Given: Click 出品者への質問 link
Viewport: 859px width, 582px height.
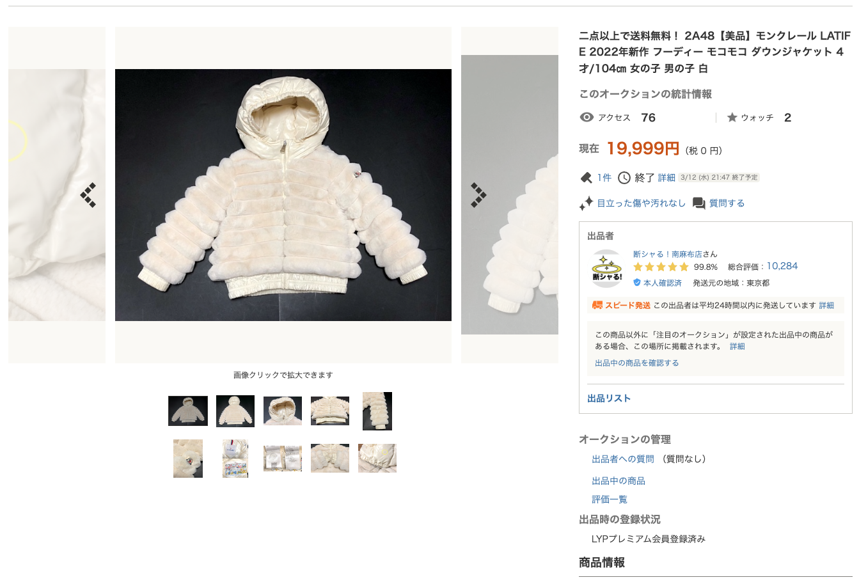Looking at the screenshot, I should tap(623, 459).
